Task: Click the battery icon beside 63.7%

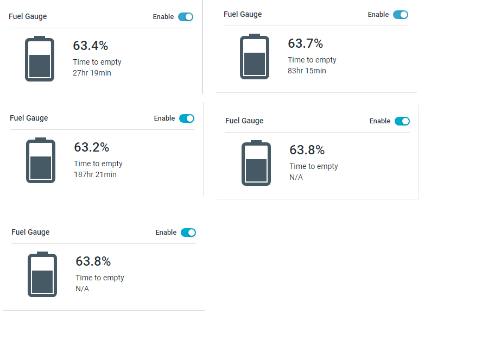Action: (255, 57)
